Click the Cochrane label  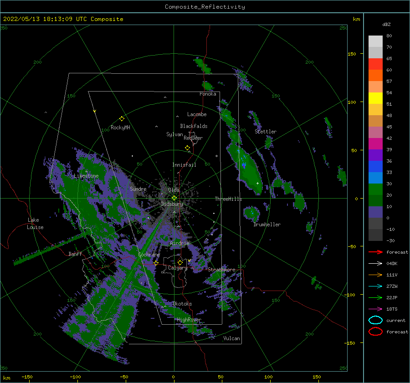(x=149, y=255)
